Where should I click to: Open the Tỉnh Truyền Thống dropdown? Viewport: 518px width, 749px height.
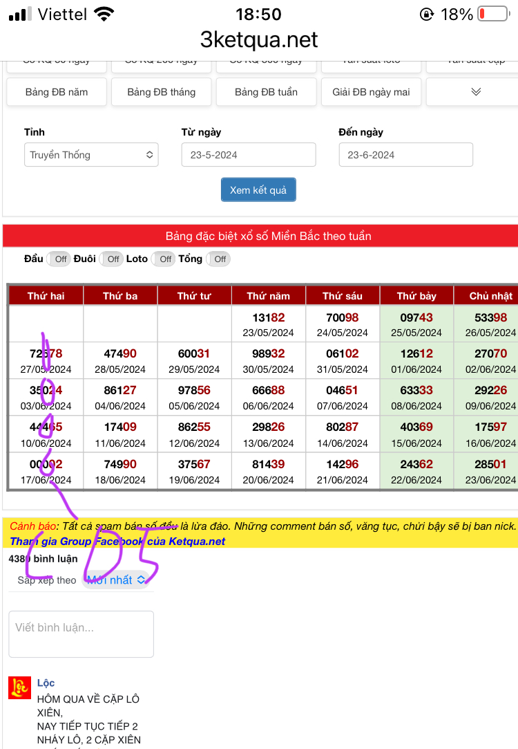[x=91, y=155]
